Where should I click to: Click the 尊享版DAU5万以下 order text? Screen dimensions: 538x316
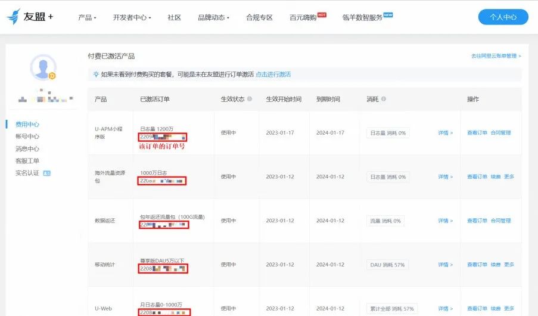tap(162, 261)
